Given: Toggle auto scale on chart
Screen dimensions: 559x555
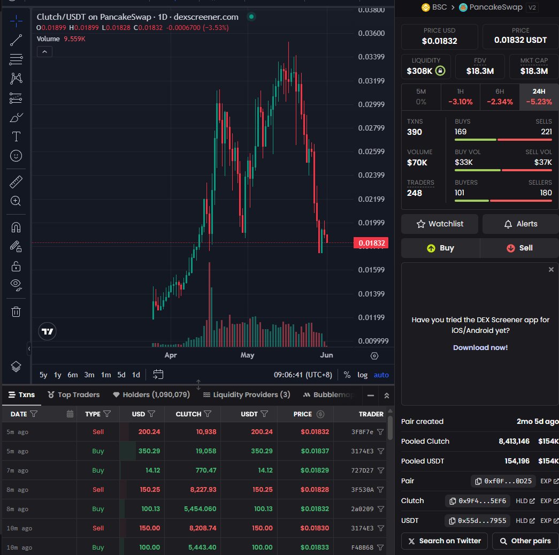Looking at the screenshot, I should tap(381, 375).
